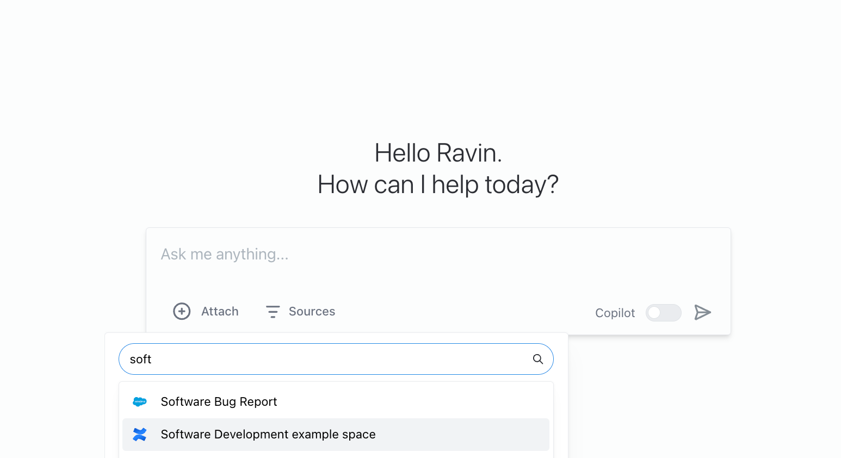
Task: Click the Attach plus-circle icon
Action: tap(182, 311)
